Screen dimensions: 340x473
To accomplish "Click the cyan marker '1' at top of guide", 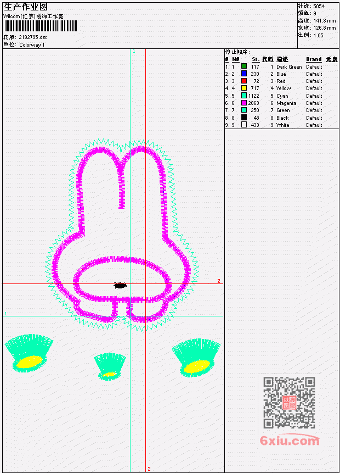I will coord(134,51).
